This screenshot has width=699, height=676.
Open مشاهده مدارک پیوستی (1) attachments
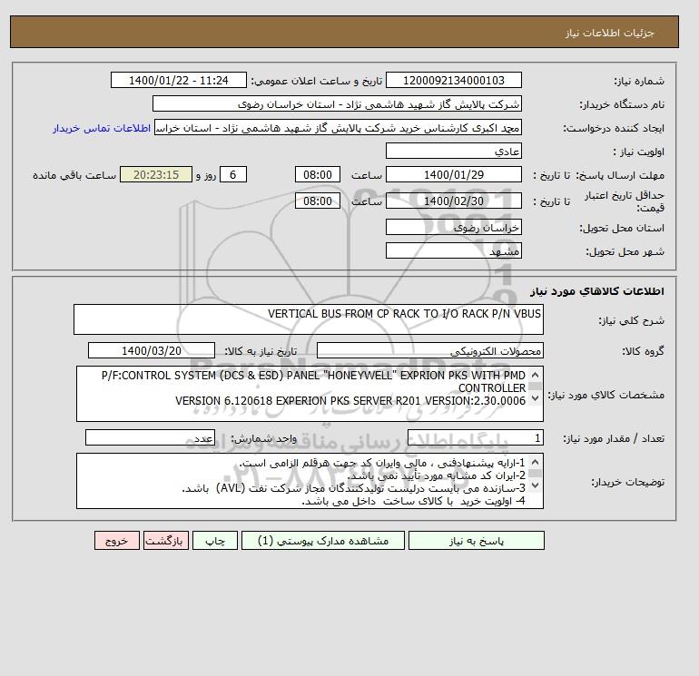323,540
